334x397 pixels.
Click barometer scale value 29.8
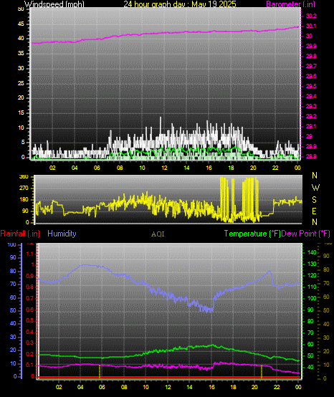[x=311, y=56]
